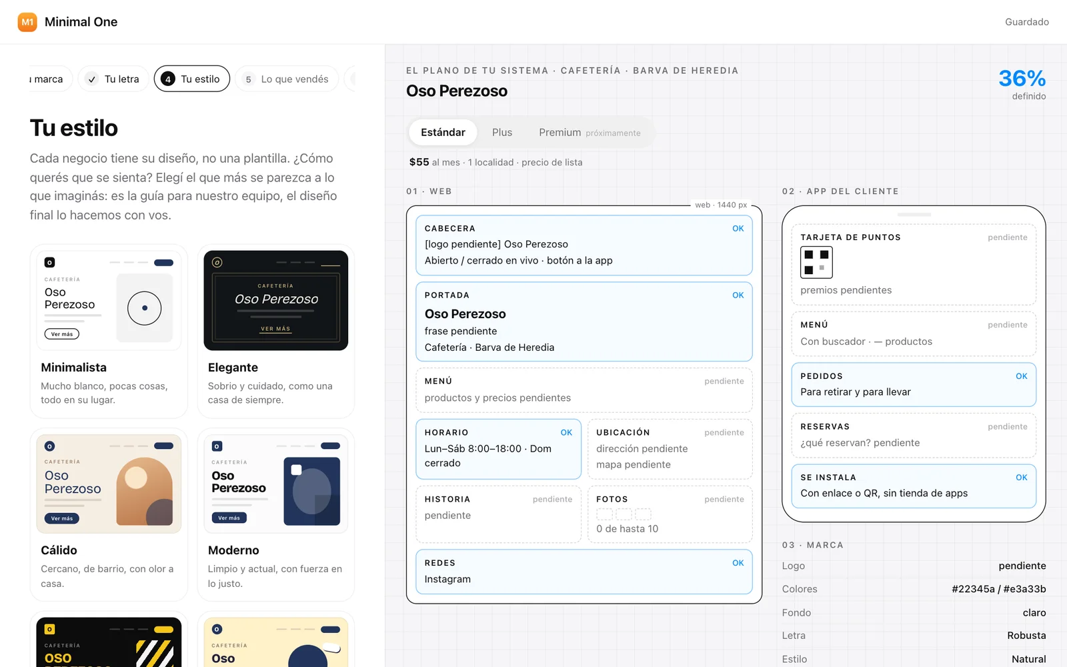Open the Premium próximamente tab
Image resolution: width=1067 pixels, height=667 pixels.
tap(590, 132)
